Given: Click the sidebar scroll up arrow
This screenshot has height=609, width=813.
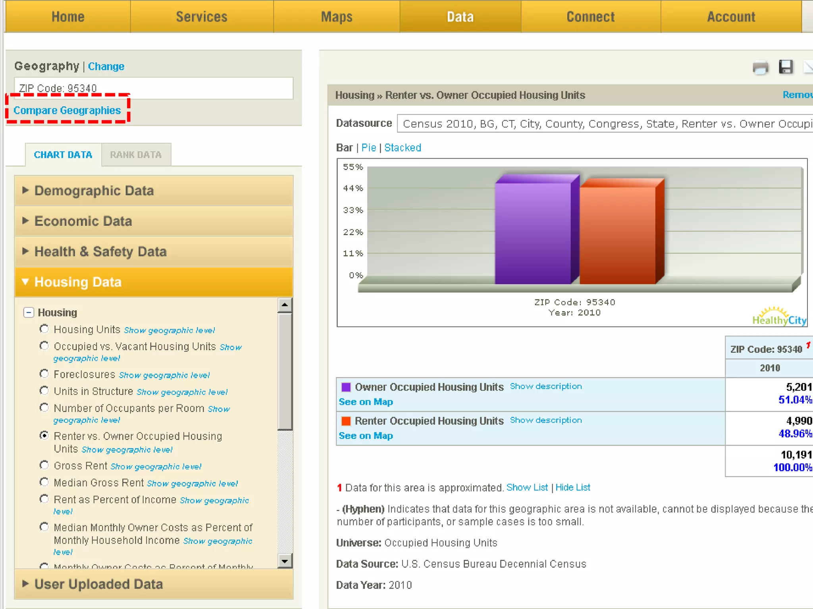Looking at the screenshot, I should click(284, 305).
